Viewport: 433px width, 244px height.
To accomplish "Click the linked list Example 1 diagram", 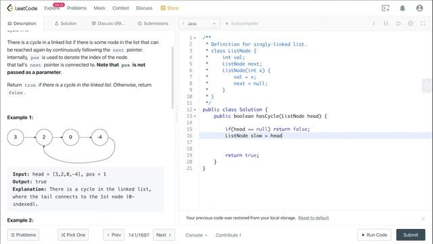I will click(x=61, y=146).
